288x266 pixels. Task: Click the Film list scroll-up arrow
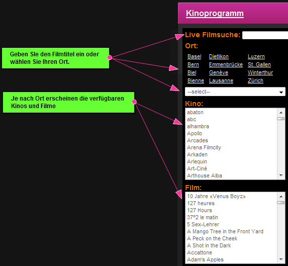click(x=281, y=197)
